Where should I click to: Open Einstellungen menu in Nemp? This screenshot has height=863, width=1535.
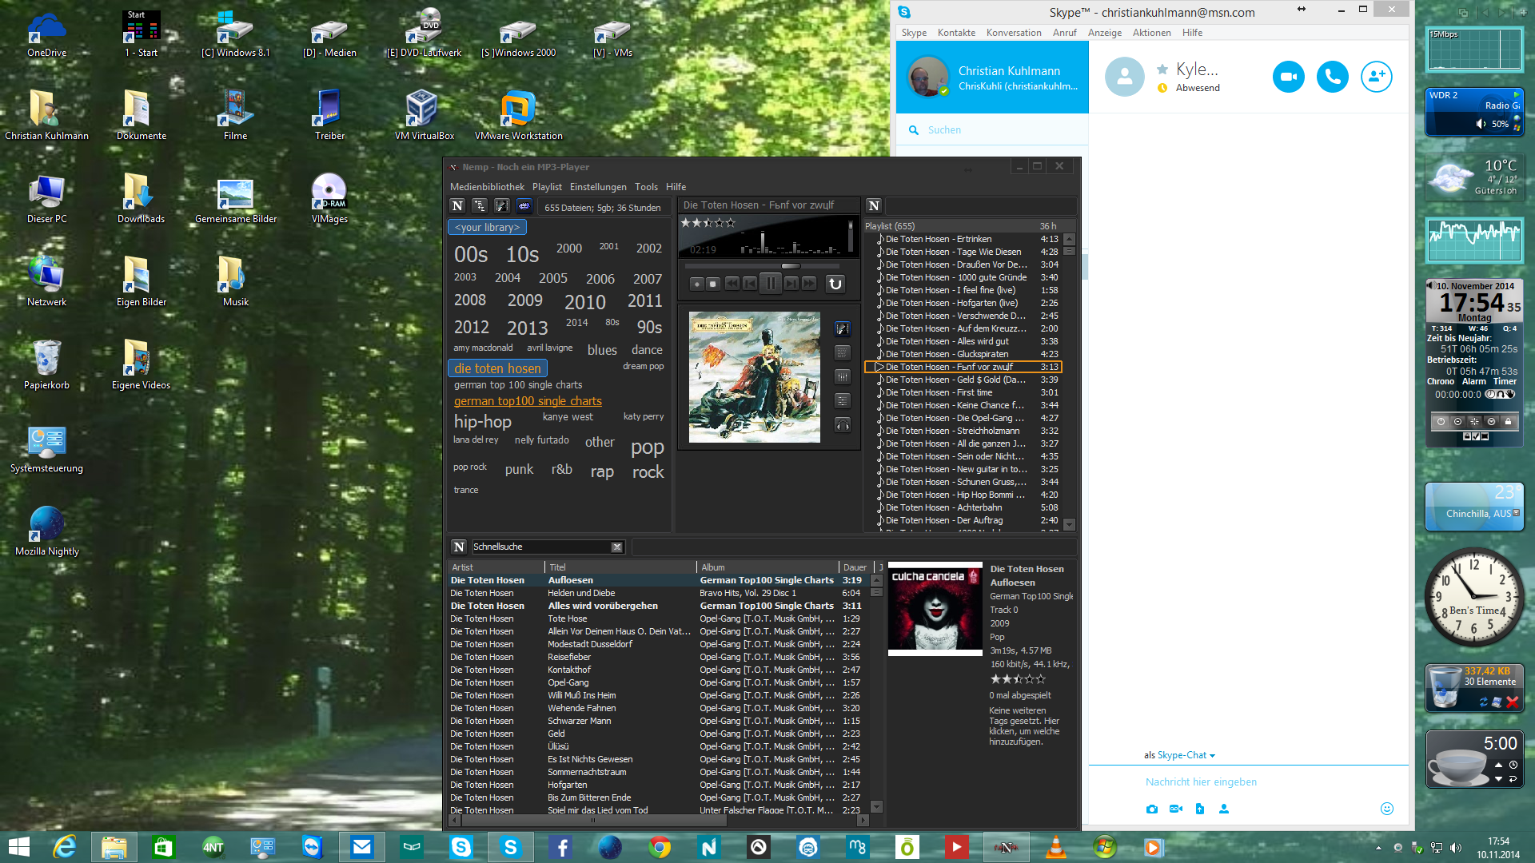(x=597, y=187)
